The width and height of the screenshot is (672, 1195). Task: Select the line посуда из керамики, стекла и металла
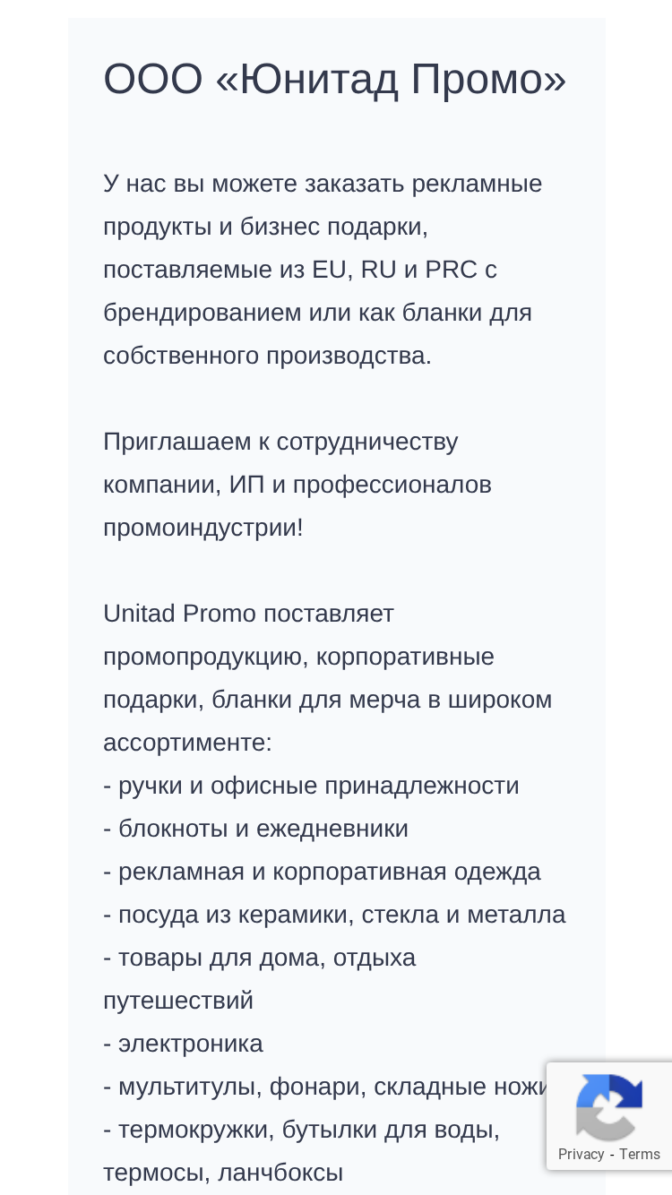pyautogui.click(x=334, y=915)
